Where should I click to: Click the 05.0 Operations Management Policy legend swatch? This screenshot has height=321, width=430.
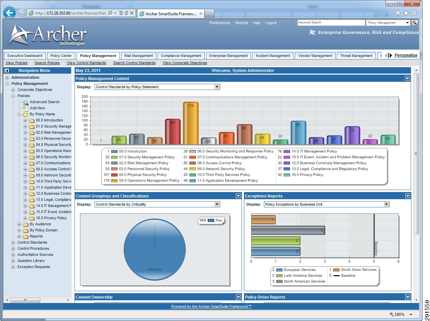(114, 181)
